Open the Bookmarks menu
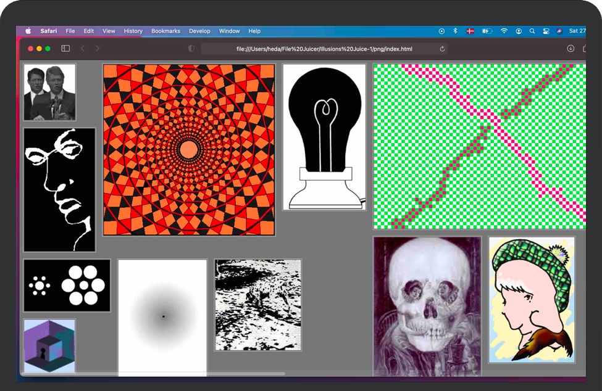Image resolution: width=602 pixels, height=391 pixels. tap(165, 31)
